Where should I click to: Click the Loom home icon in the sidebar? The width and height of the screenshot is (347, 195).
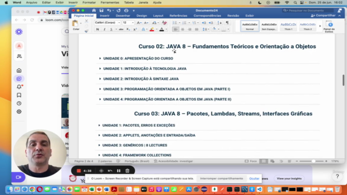(19, 70)
